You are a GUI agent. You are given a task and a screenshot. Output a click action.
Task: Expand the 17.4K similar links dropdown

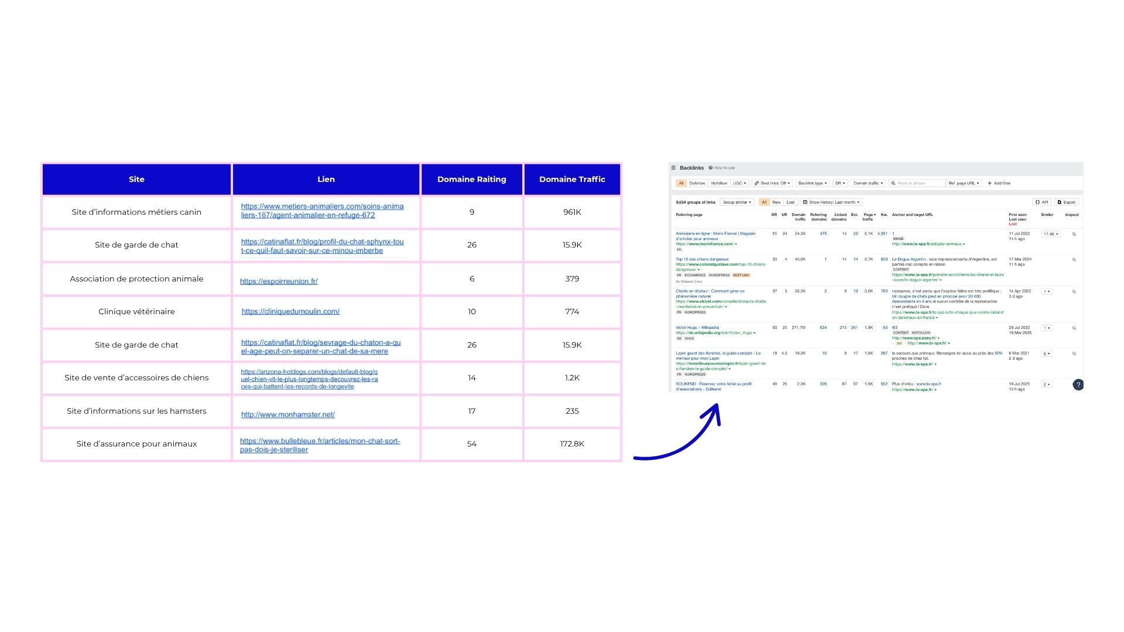1051,234
